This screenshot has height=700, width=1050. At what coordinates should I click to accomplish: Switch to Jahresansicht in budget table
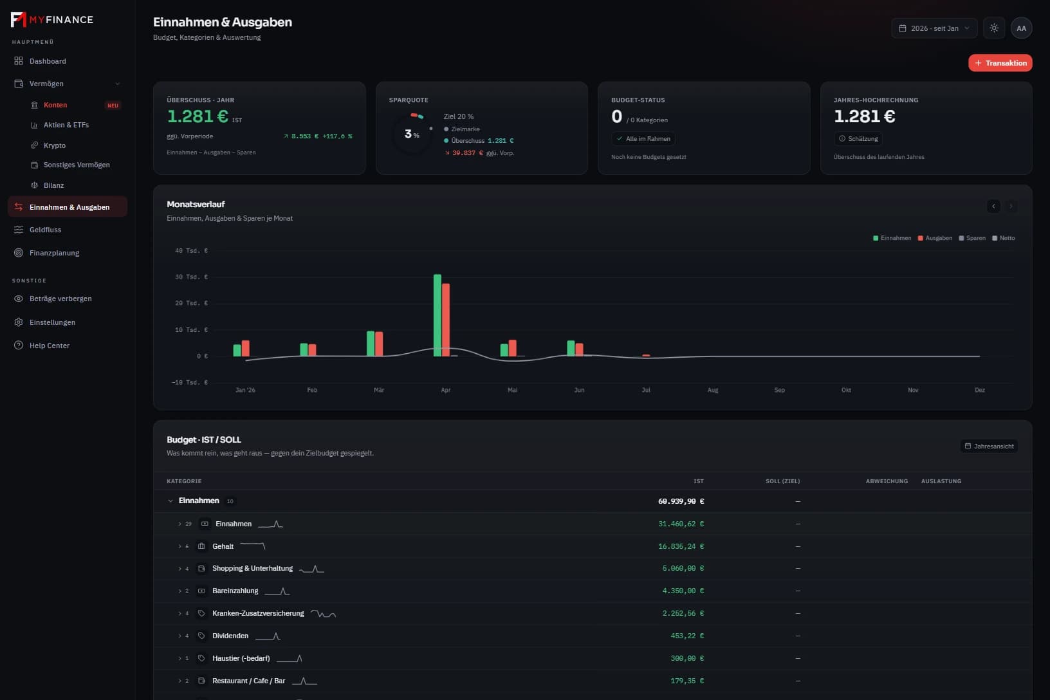pyautogui.click(x=990, y=447)
